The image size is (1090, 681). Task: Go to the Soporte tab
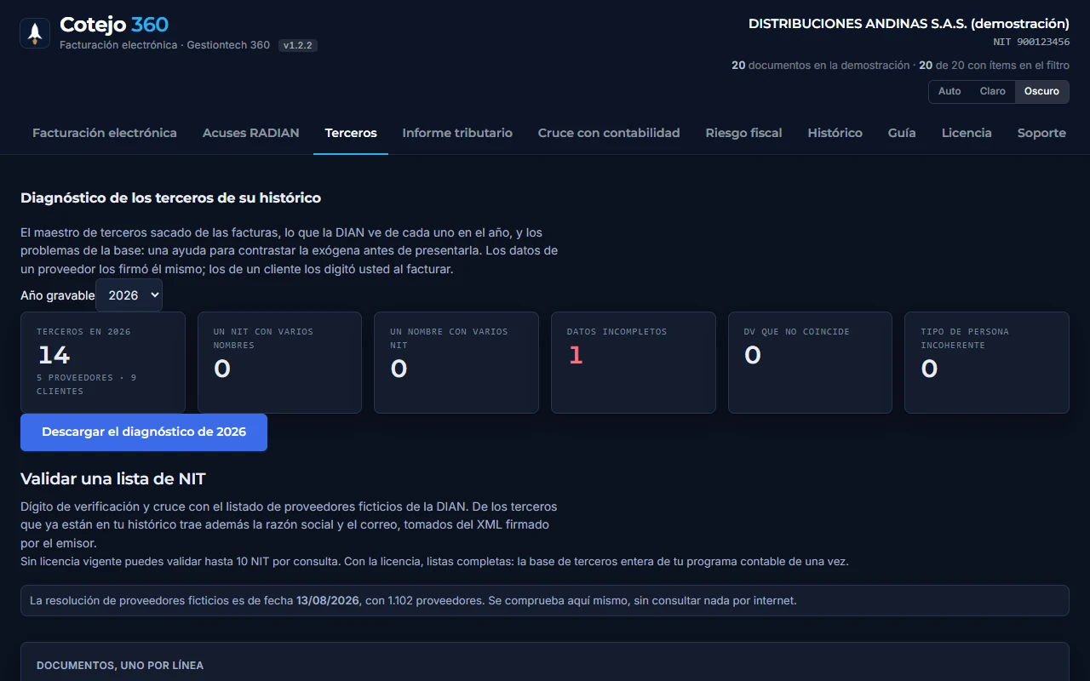1041,133
